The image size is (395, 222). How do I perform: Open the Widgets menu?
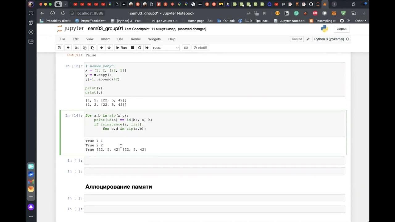pyautogui.click(x=154, y=39)
